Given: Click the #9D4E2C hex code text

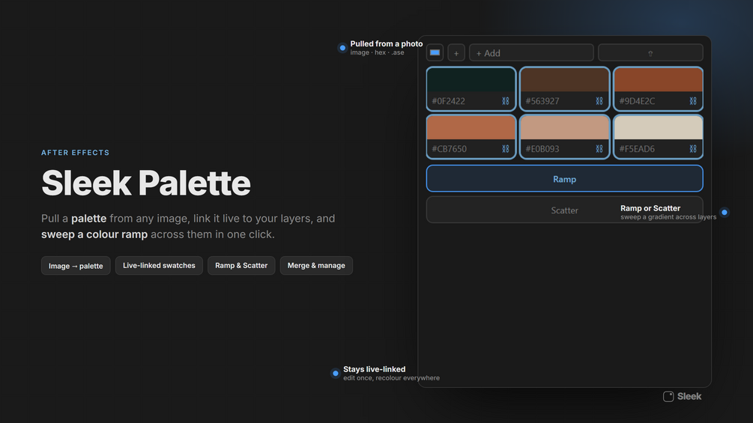Looking at the screenshot, I should (637, 101).
